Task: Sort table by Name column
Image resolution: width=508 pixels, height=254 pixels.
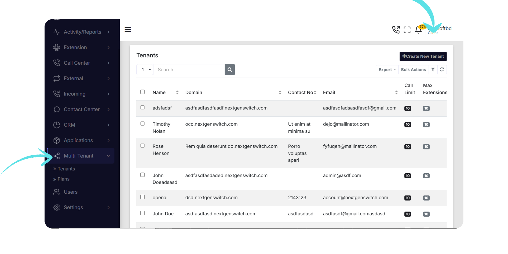Action: click(177, 93)
